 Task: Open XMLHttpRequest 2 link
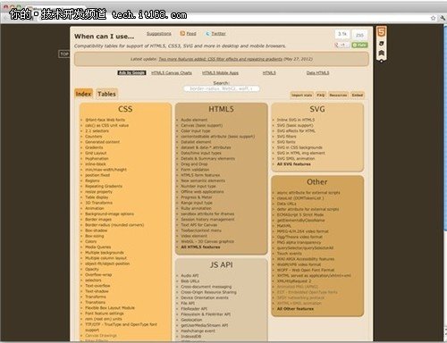pyautogui.click(x=294, y=281)
